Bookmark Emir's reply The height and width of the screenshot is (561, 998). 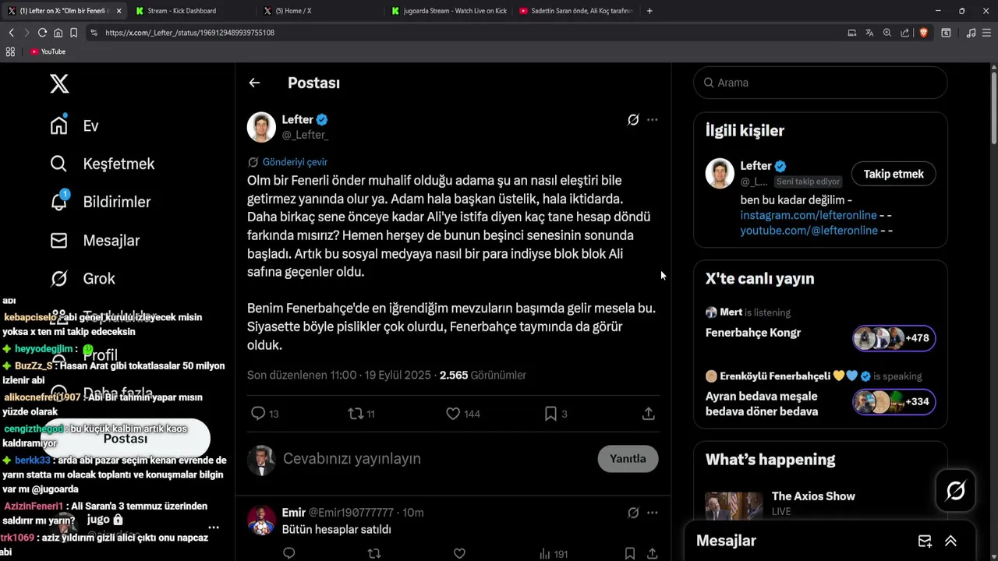pos(629,554)
